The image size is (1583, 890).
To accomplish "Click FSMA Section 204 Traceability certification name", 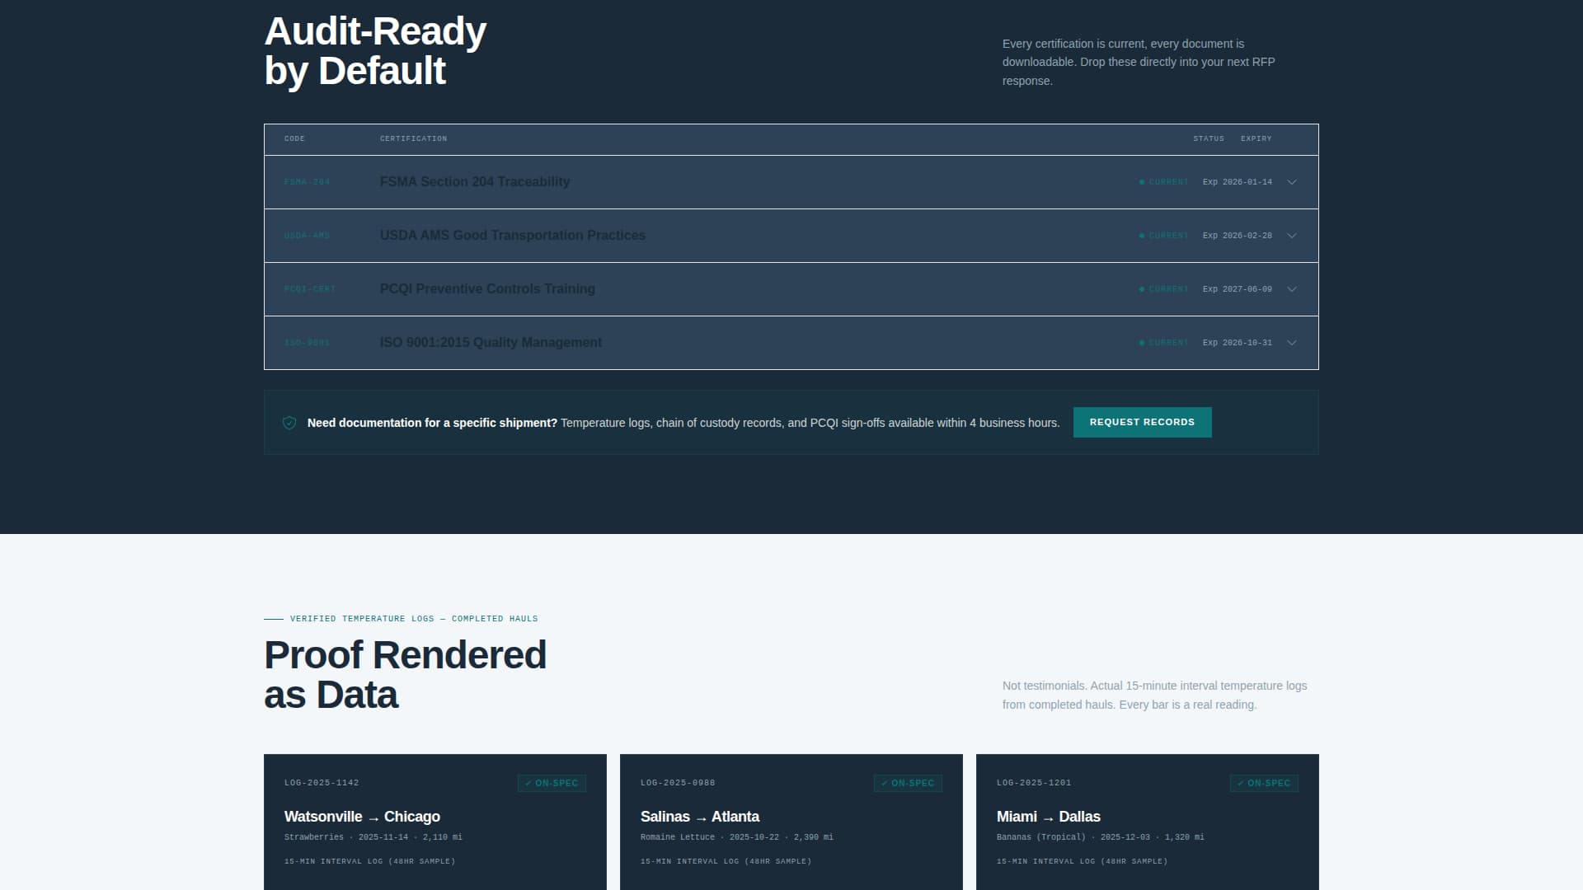I will (475, 182).
